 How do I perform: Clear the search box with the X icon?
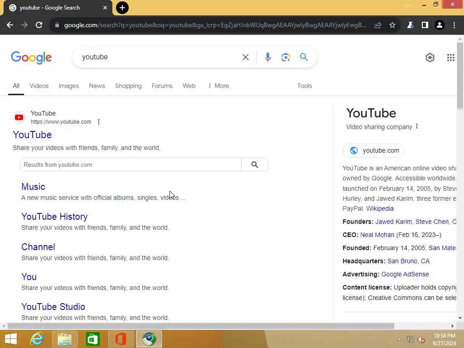(x=245, y=57)
